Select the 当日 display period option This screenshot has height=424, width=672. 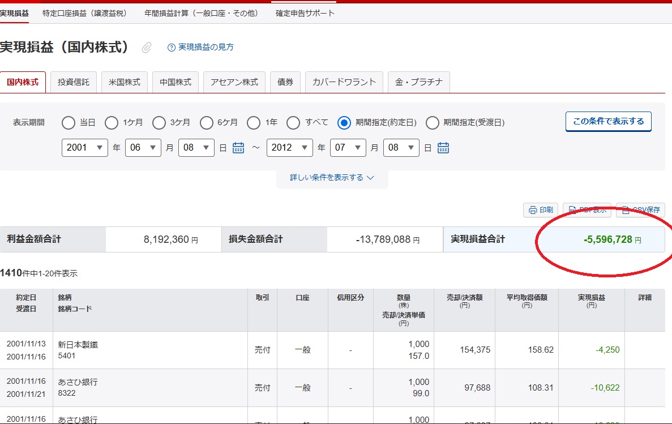69,123
